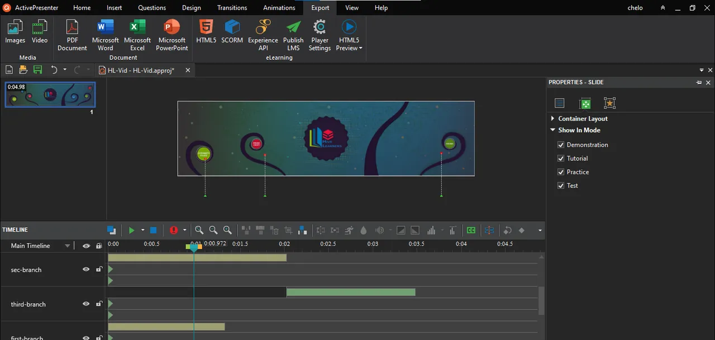Open the Questions ribbon tab
Screen dimensions: 715x340
(152, 8)
